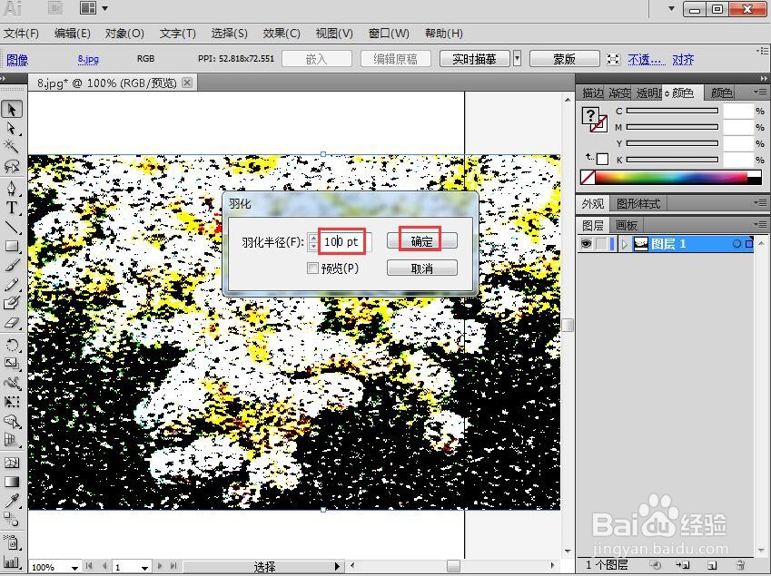
Task: Click the feather radius input field
Action: click(x=341, y=240)
